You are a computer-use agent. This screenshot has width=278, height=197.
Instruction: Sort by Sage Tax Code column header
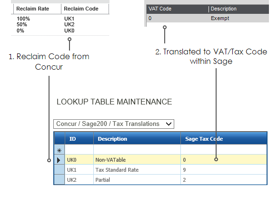(224, 138)
